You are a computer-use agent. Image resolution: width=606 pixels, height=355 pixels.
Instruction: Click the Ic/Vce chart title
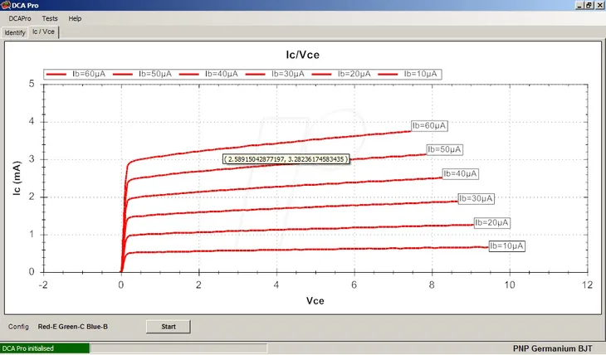click(303, 55)
